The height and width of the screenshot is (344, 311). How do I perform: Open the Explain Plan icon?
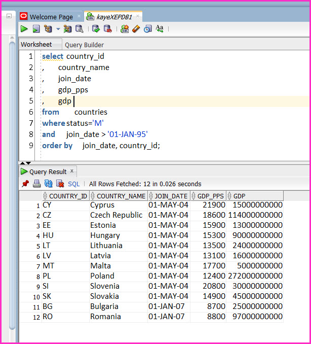pos(48,29)
